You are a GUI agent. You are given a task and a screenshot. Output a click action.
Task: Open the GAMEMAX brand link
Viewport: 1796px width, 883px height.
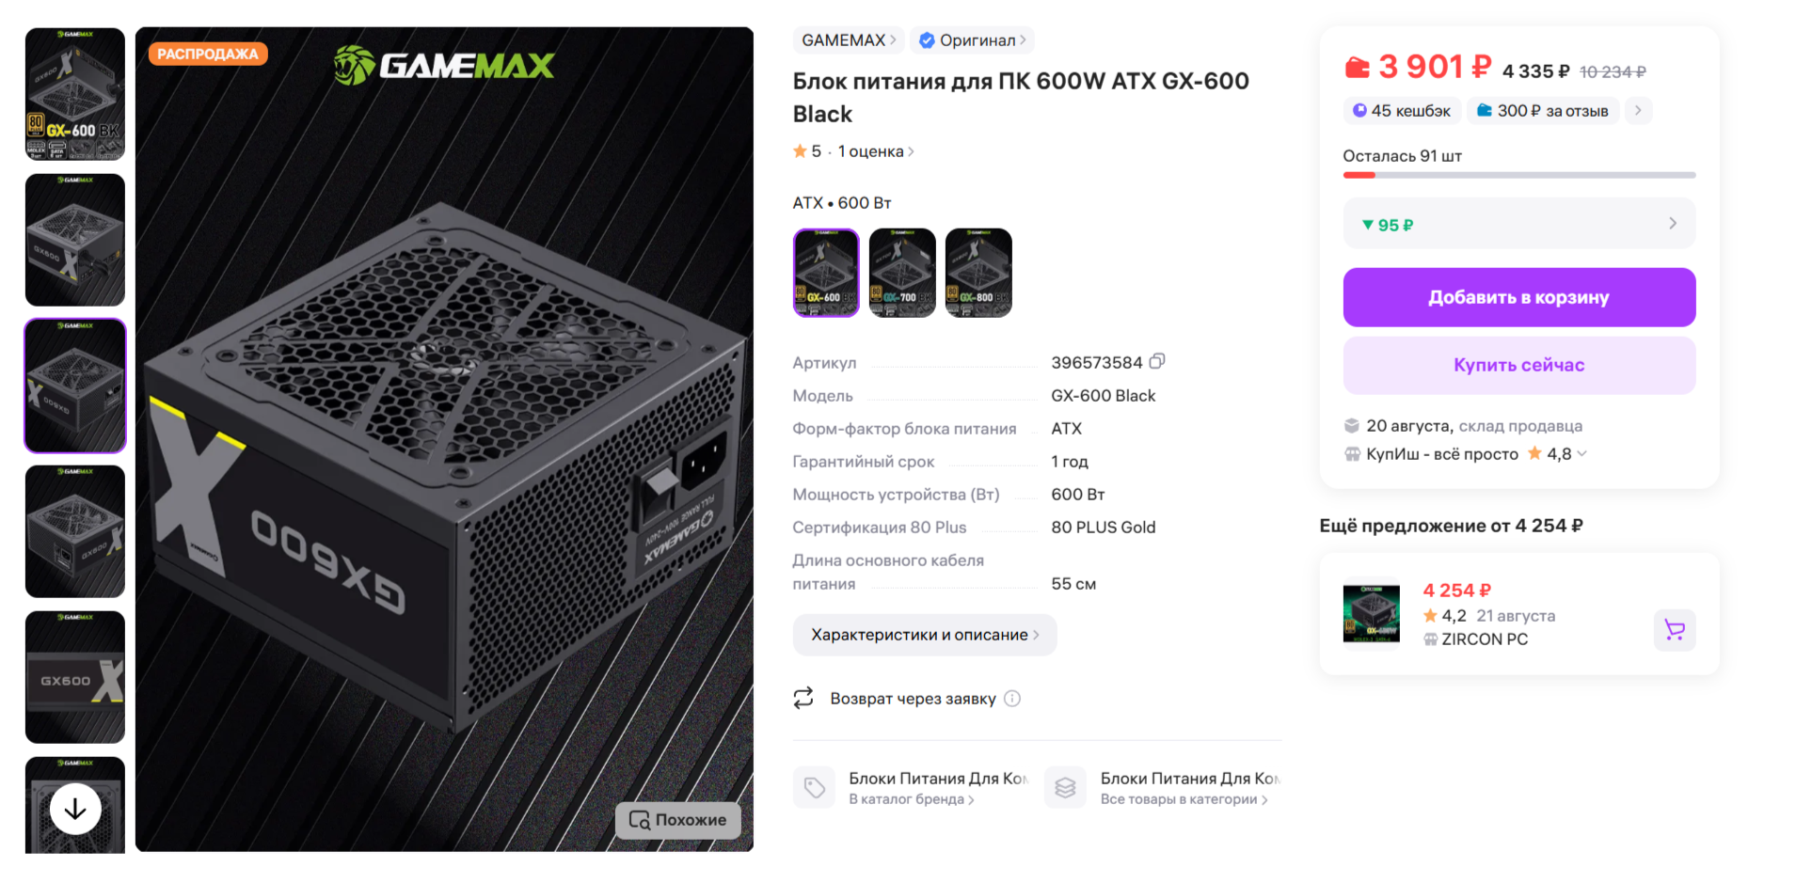click(849, 40)
